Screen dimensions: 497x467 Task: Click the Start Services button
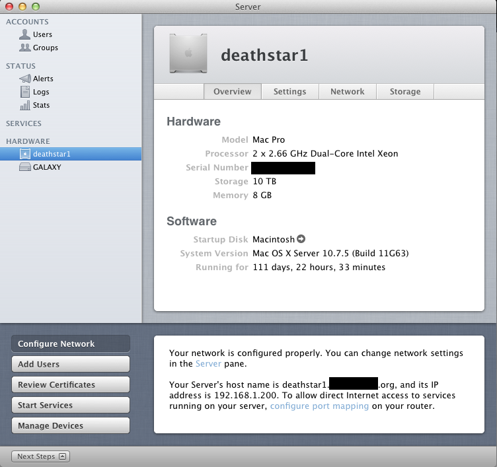point(71,405)
